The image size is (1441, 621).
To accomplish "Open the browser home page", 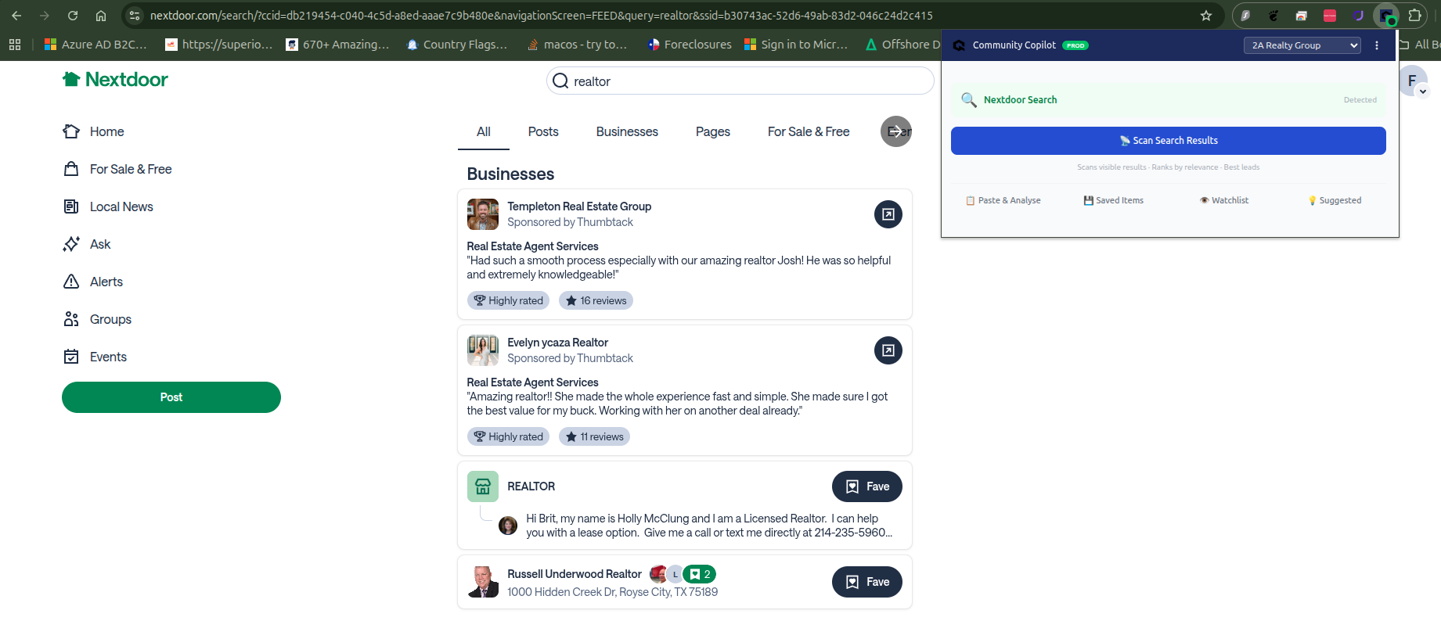I will pos(101,16).
